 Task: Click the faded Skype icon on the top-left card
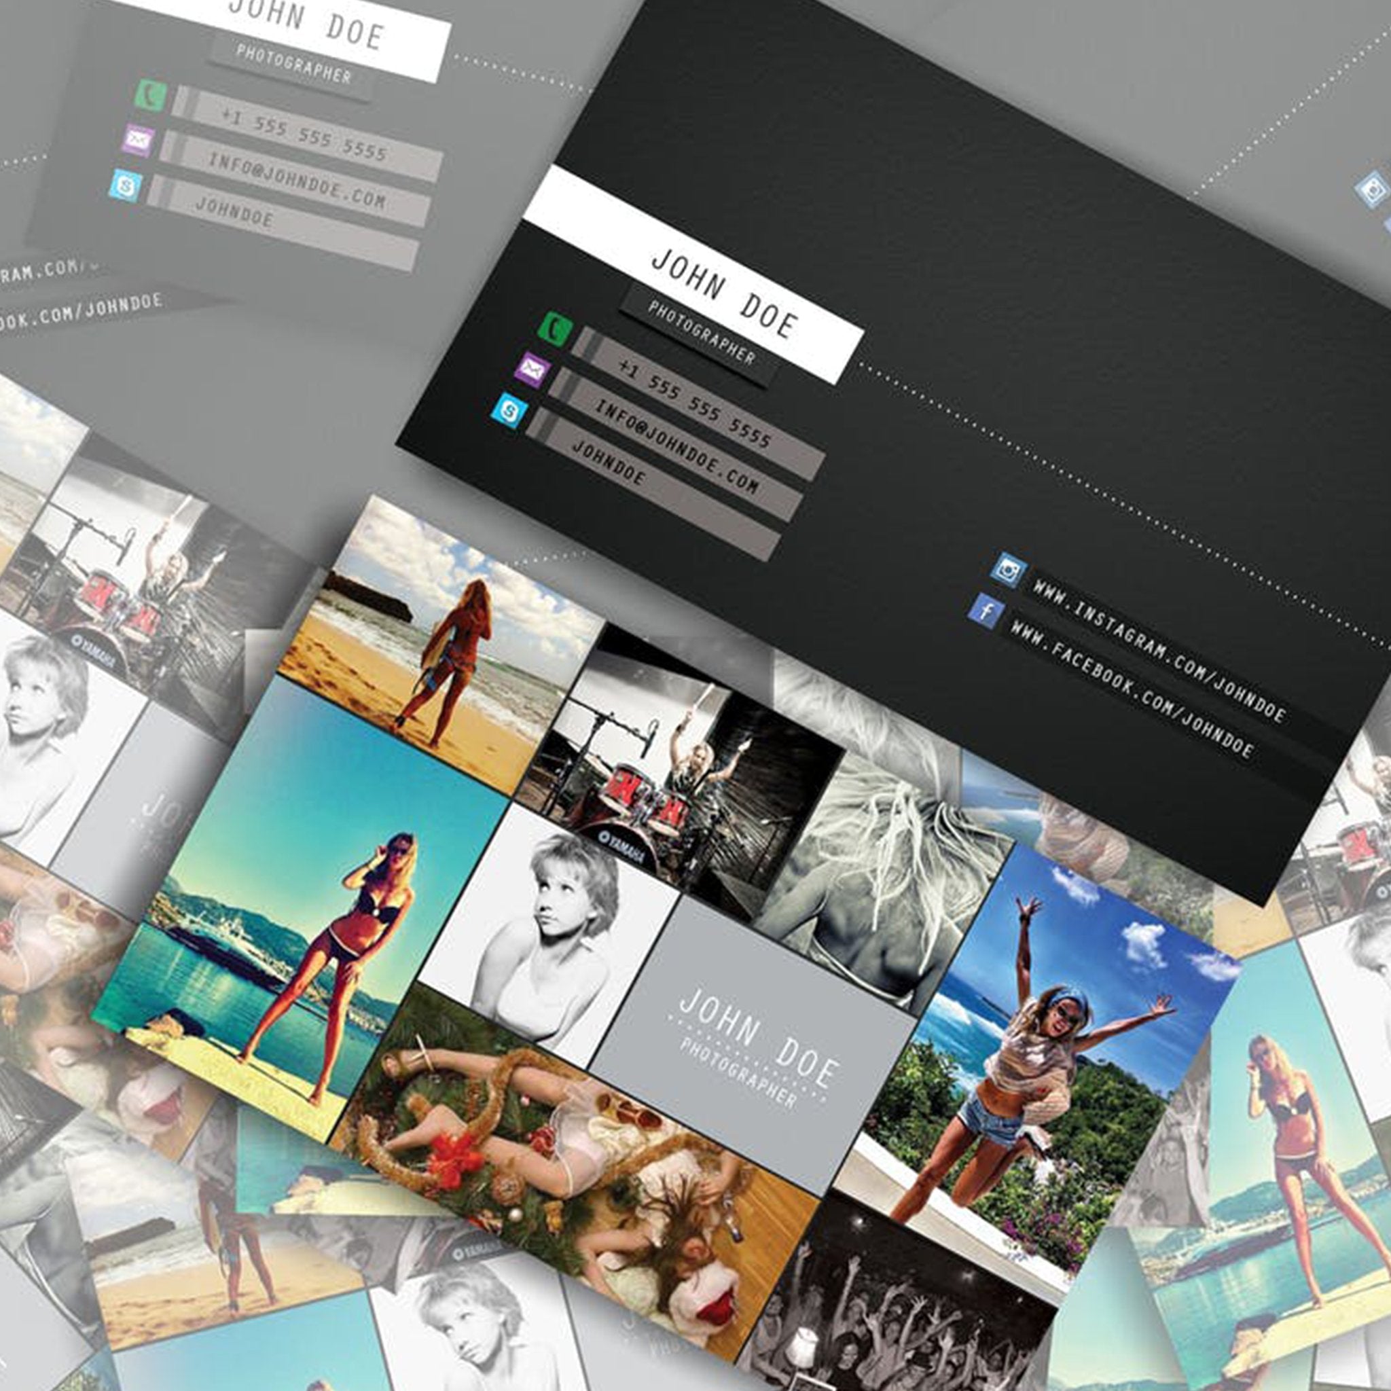126,185
